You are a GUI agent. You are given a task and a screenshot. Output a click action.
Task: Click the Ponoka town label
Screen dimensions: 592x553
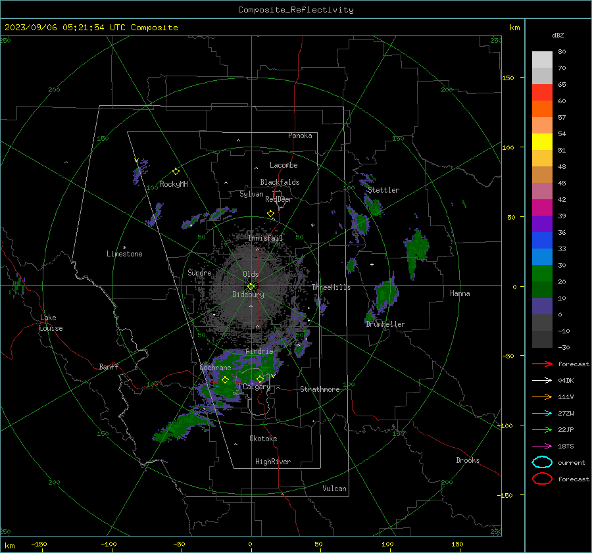pos(300,135)
